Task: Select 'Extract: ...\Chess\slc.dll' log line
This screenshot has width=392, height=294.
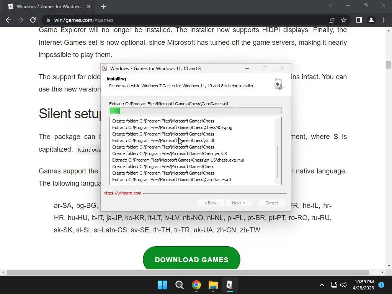Action: coord(163,140)
